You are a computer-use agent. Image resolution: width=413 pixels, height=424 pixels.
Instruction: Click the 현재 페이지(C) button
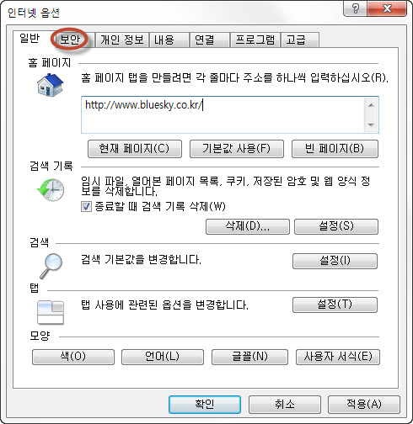point(135,149)
